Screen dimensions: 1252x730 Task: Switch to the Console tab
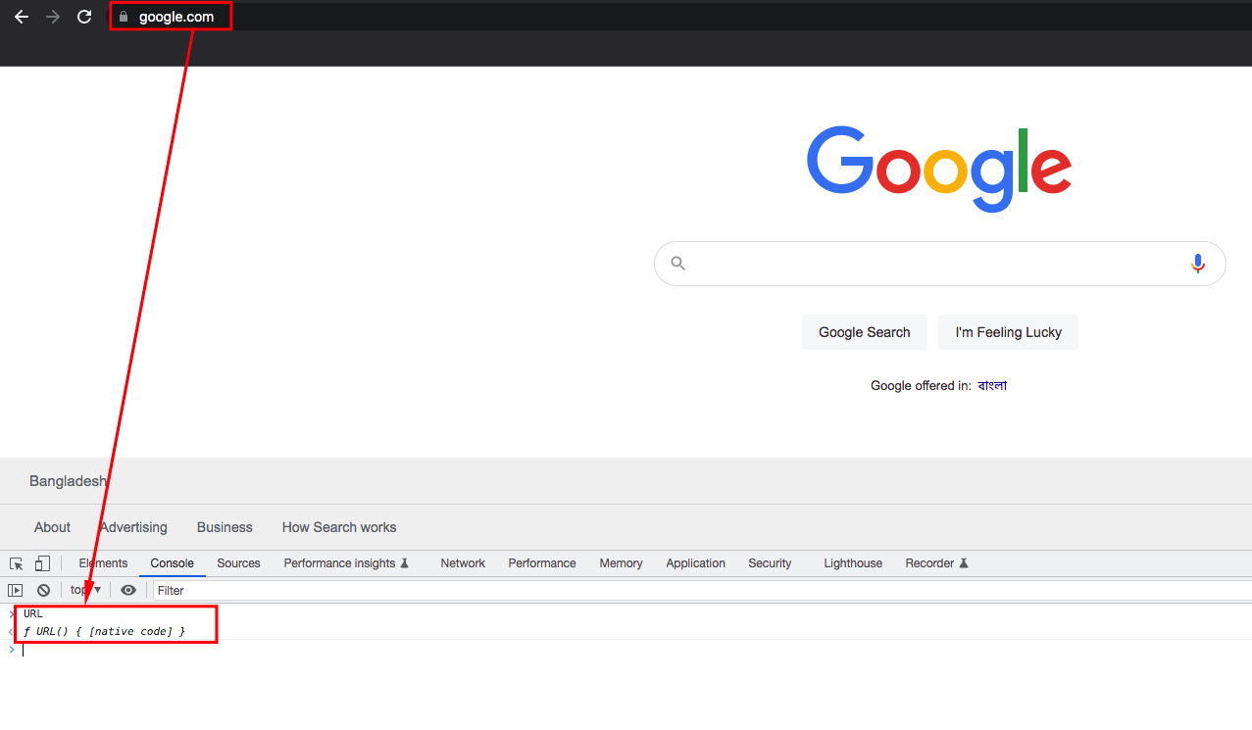pyautogui.click(x=172, y=563)
